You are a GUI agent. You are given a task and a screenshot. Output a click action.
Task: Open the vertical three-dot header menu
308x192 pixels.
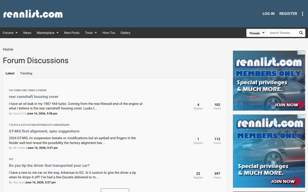303,14
